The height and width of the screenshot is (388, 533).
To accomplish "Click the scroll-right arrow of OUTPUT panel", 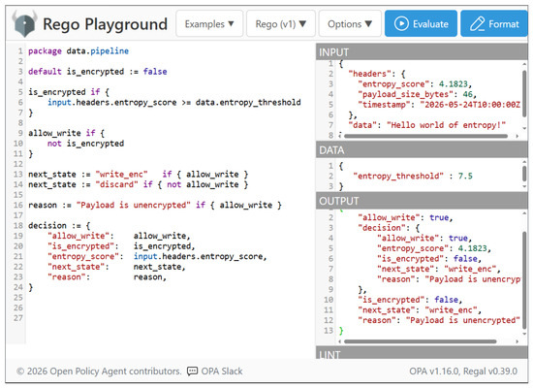I will click(x=517, y=341).
